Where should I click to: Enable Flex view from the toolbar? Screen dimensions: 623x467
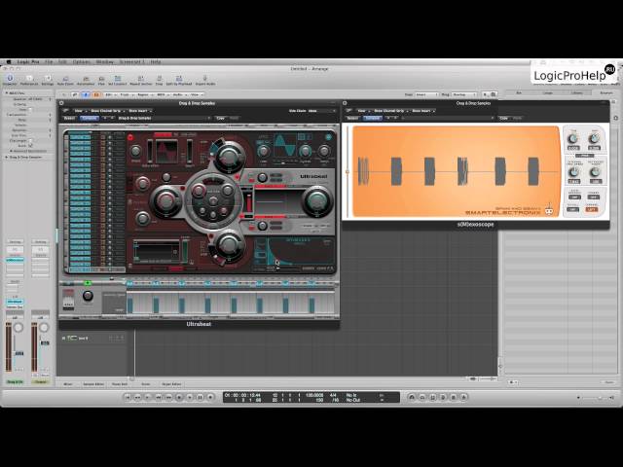coord(101,80)
